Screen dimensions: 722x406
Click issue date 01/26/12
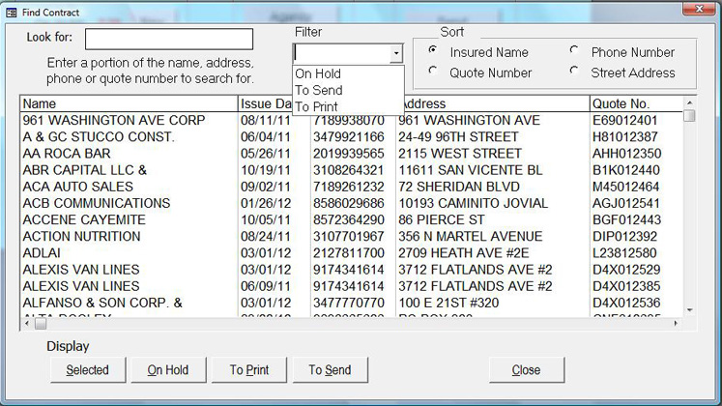[x=266, y=203]
